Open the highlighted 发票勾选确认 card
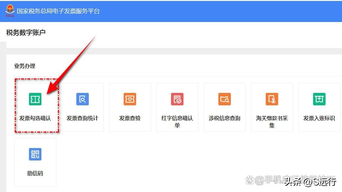Viewport: 342px width, 192px height. pyautogui.click(x=35, y=107)
